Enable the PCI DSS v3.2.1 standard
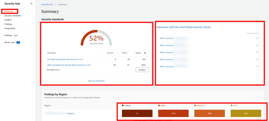The image size is (269, 121). [x=142, y=70]
